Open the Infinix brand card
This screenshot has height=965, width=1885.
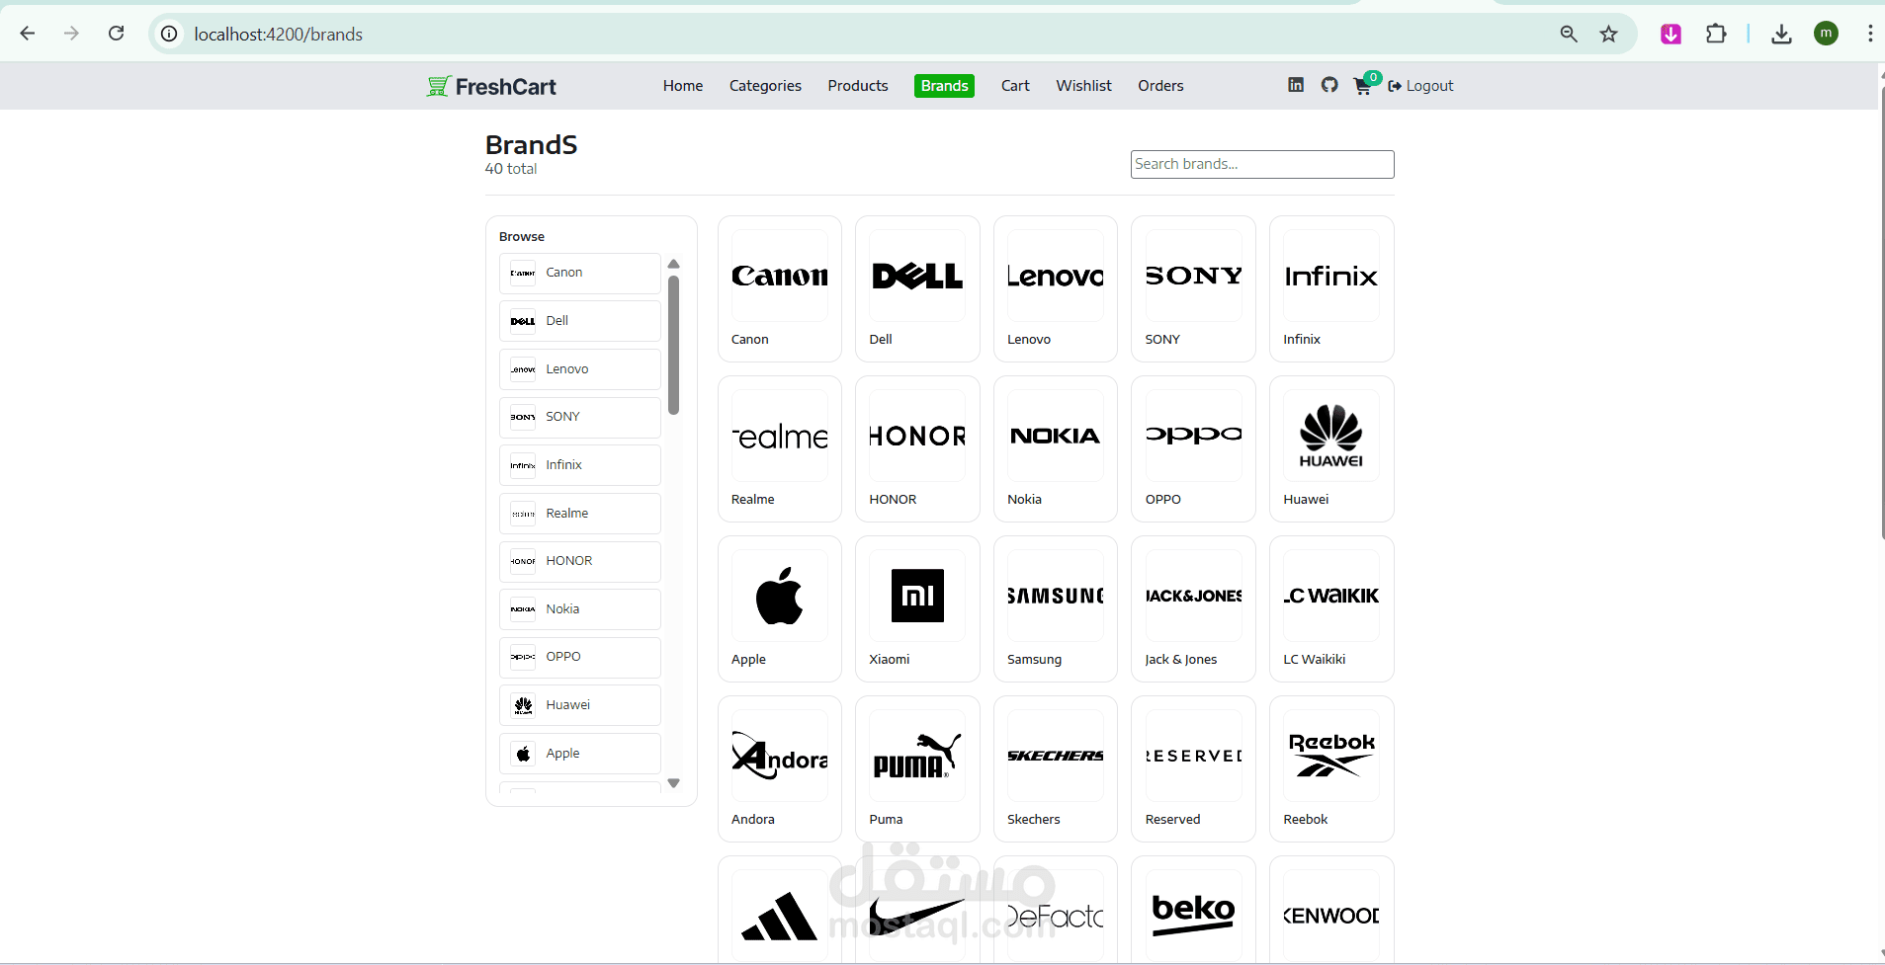coord(1331,289)
